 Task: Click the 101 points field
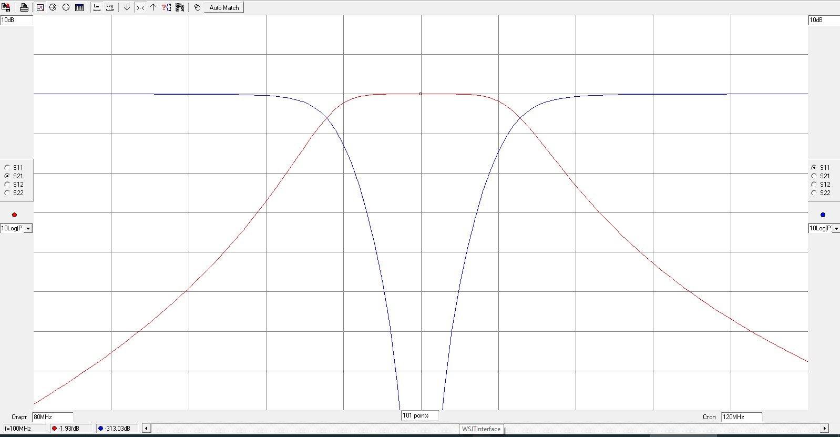click(x=419, y=415)
